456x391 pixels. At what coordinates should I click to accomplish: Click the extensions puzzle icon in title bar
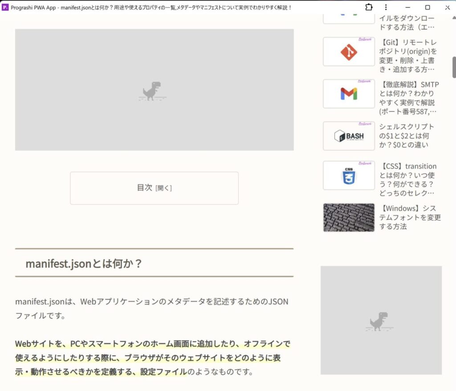pos(369,7)
